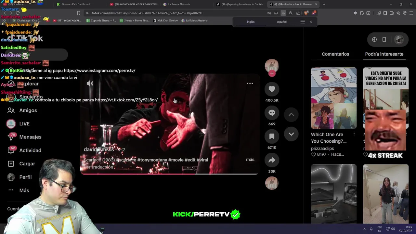
Task: Open the Brave Playlist music note icon
Action: tap(379, 13)
